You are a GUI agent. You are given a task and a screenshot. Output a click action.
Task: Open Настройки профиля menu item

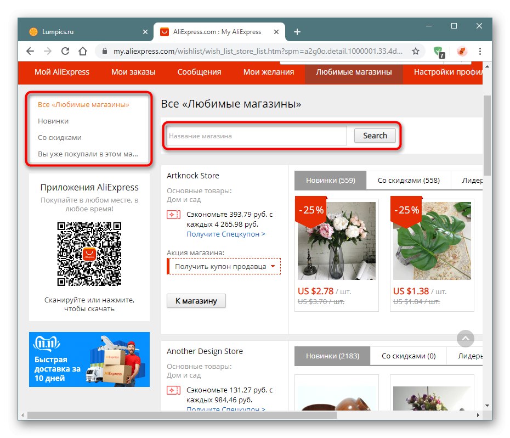click(447, 72)
